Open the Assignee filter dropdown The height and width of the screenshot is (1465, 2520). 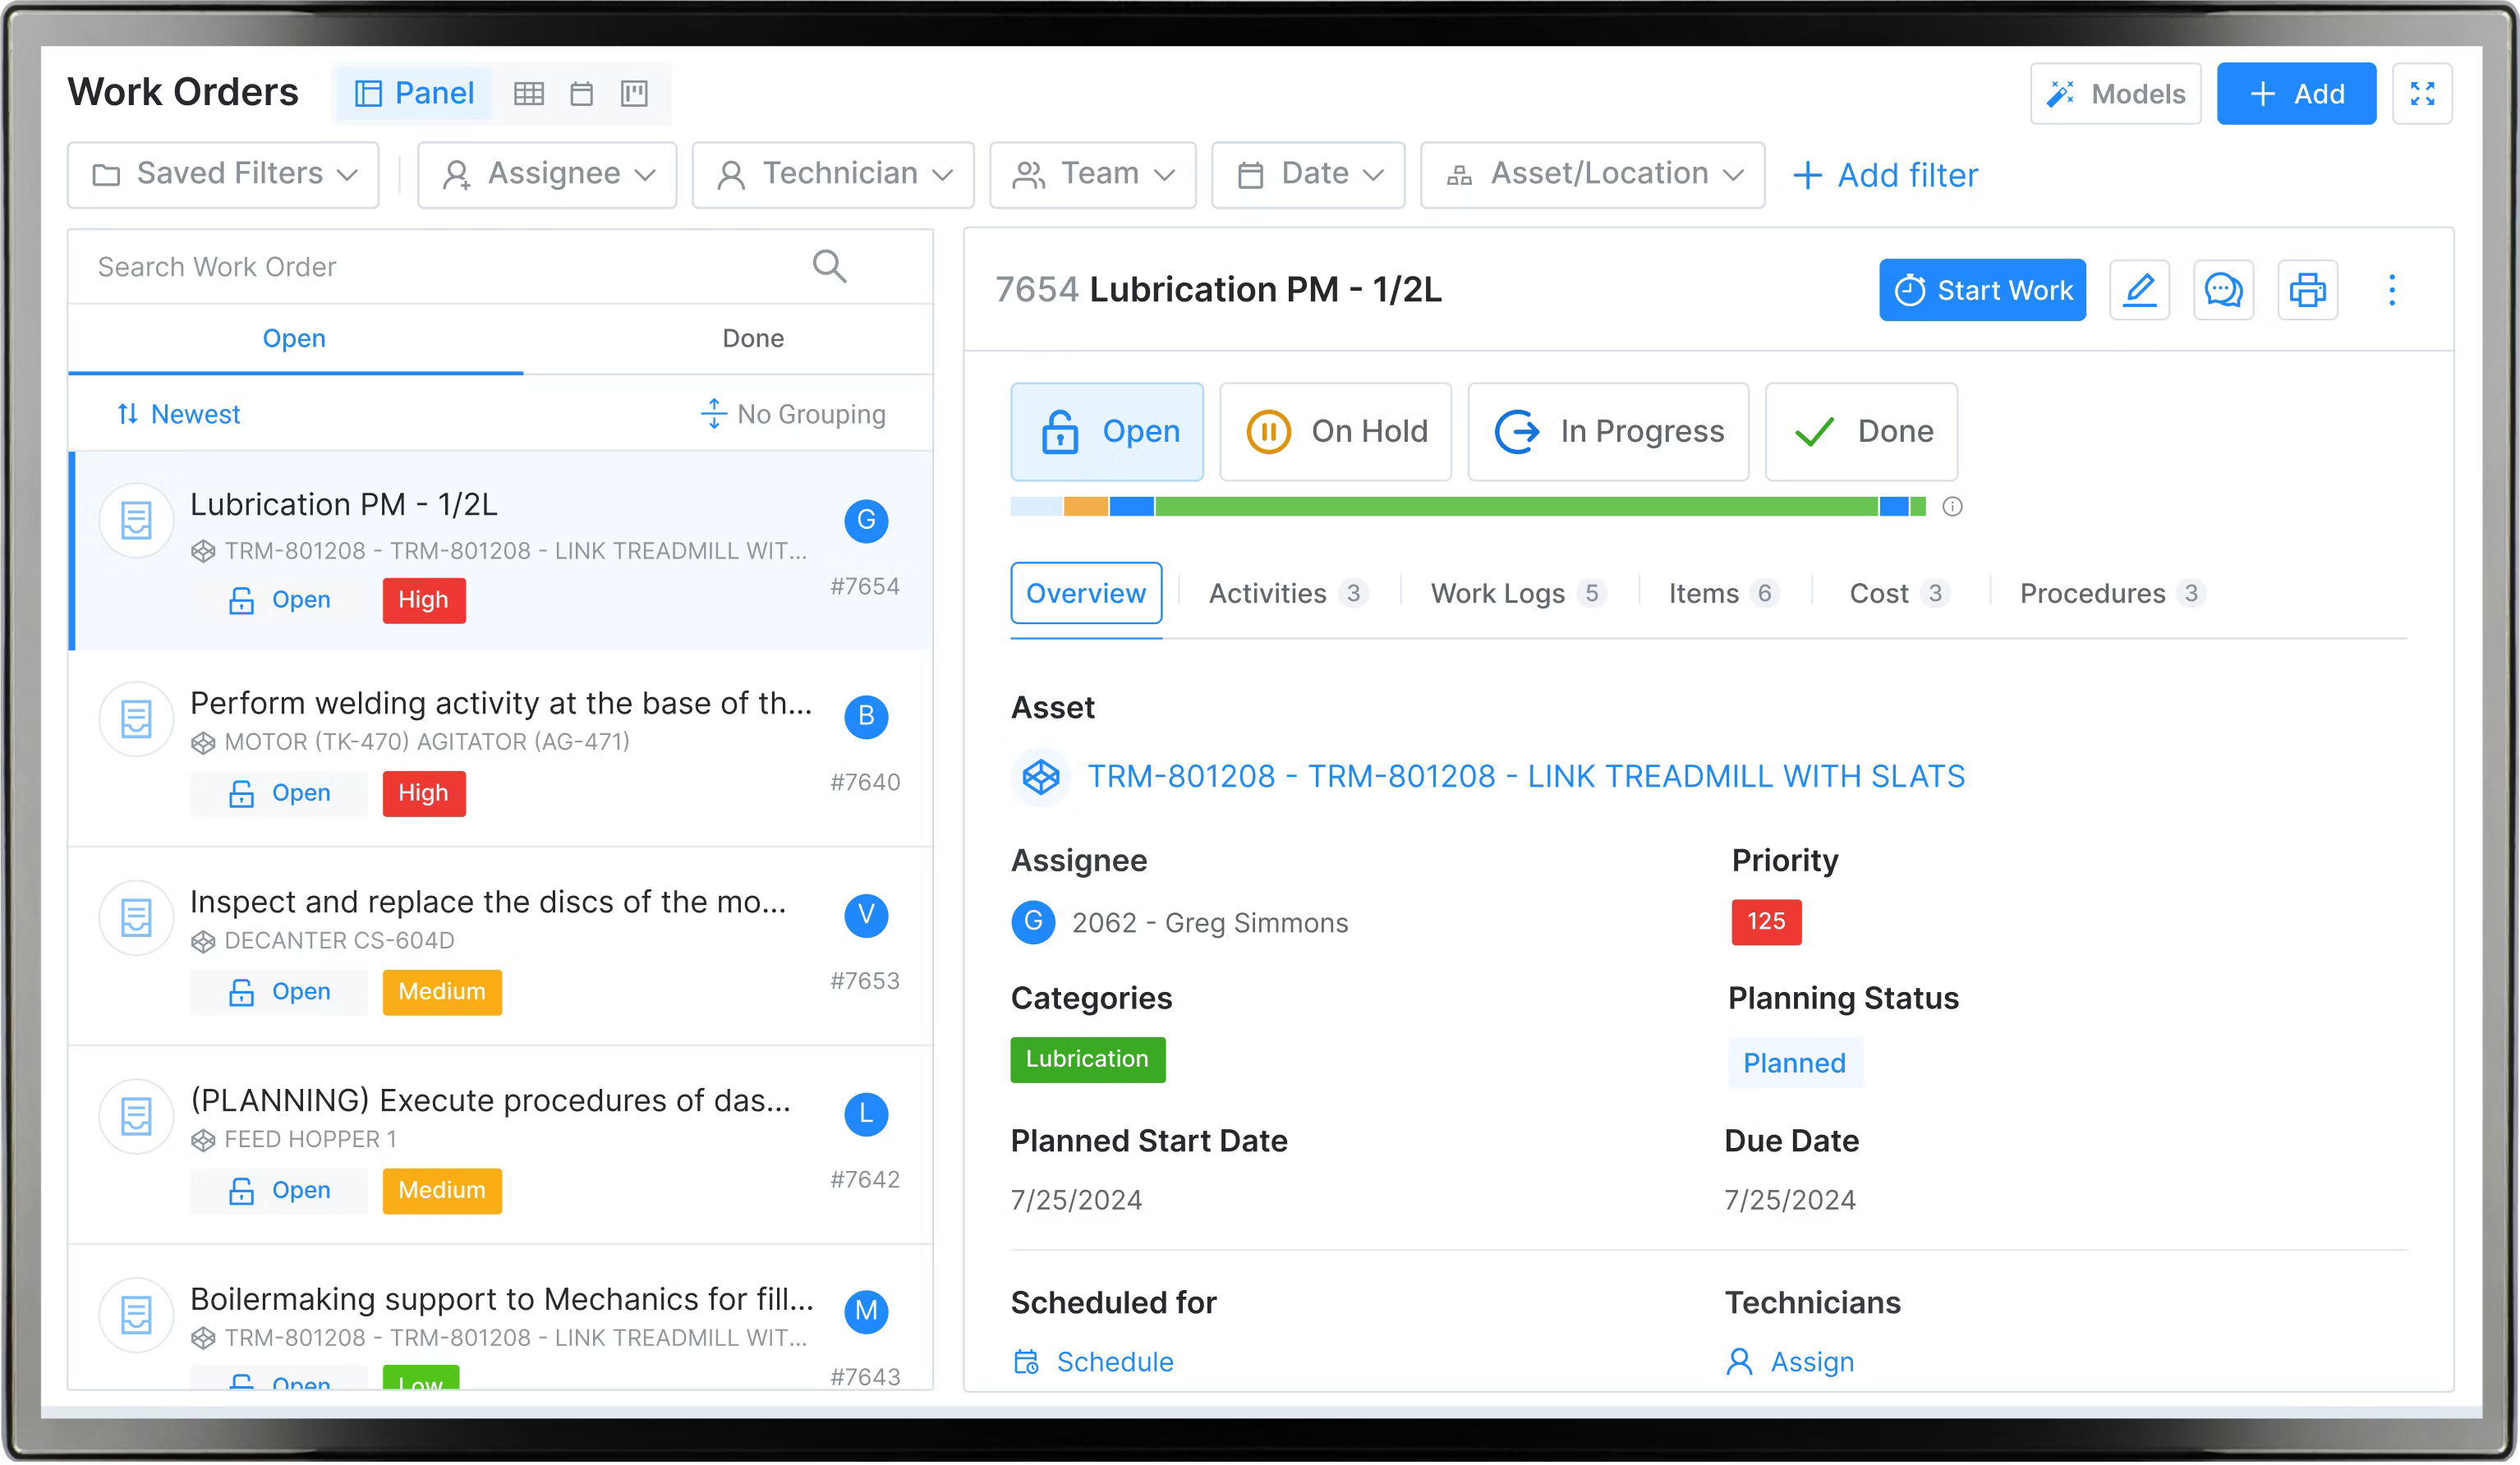(547, 174)
